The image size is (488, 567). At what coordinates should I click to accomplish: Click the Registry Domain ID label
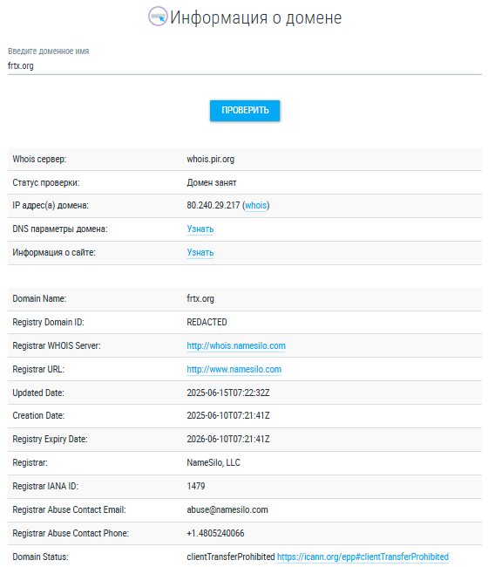[49, 322]
